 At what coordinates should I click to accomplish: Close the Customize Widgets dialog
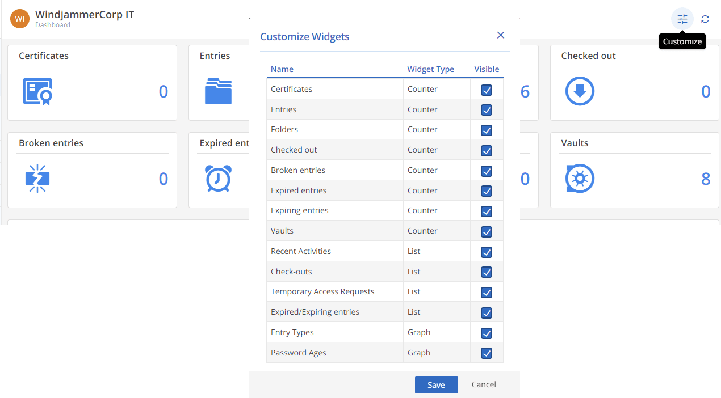(501, 35)
